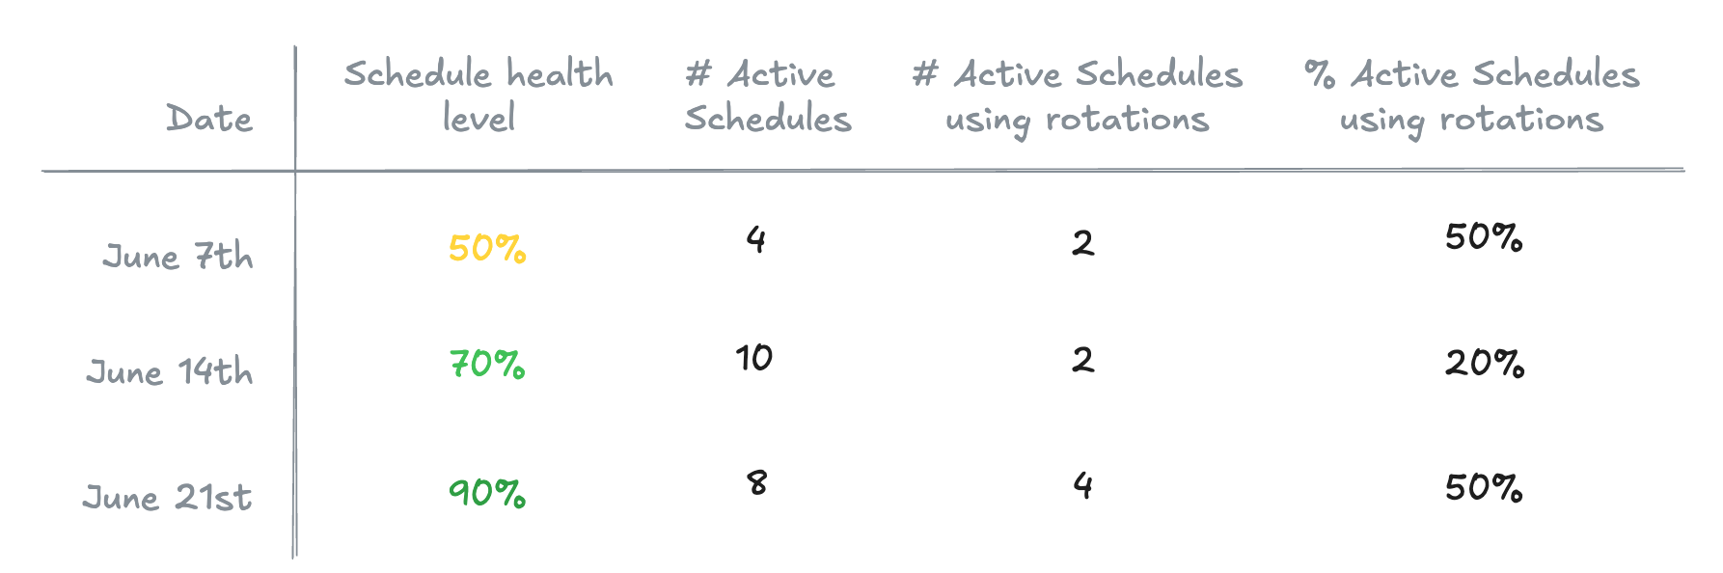Screen dimensions: 1723x573
Task: Click 50% rotations percentage for June 21st
Action: (x=1484, y=488)
